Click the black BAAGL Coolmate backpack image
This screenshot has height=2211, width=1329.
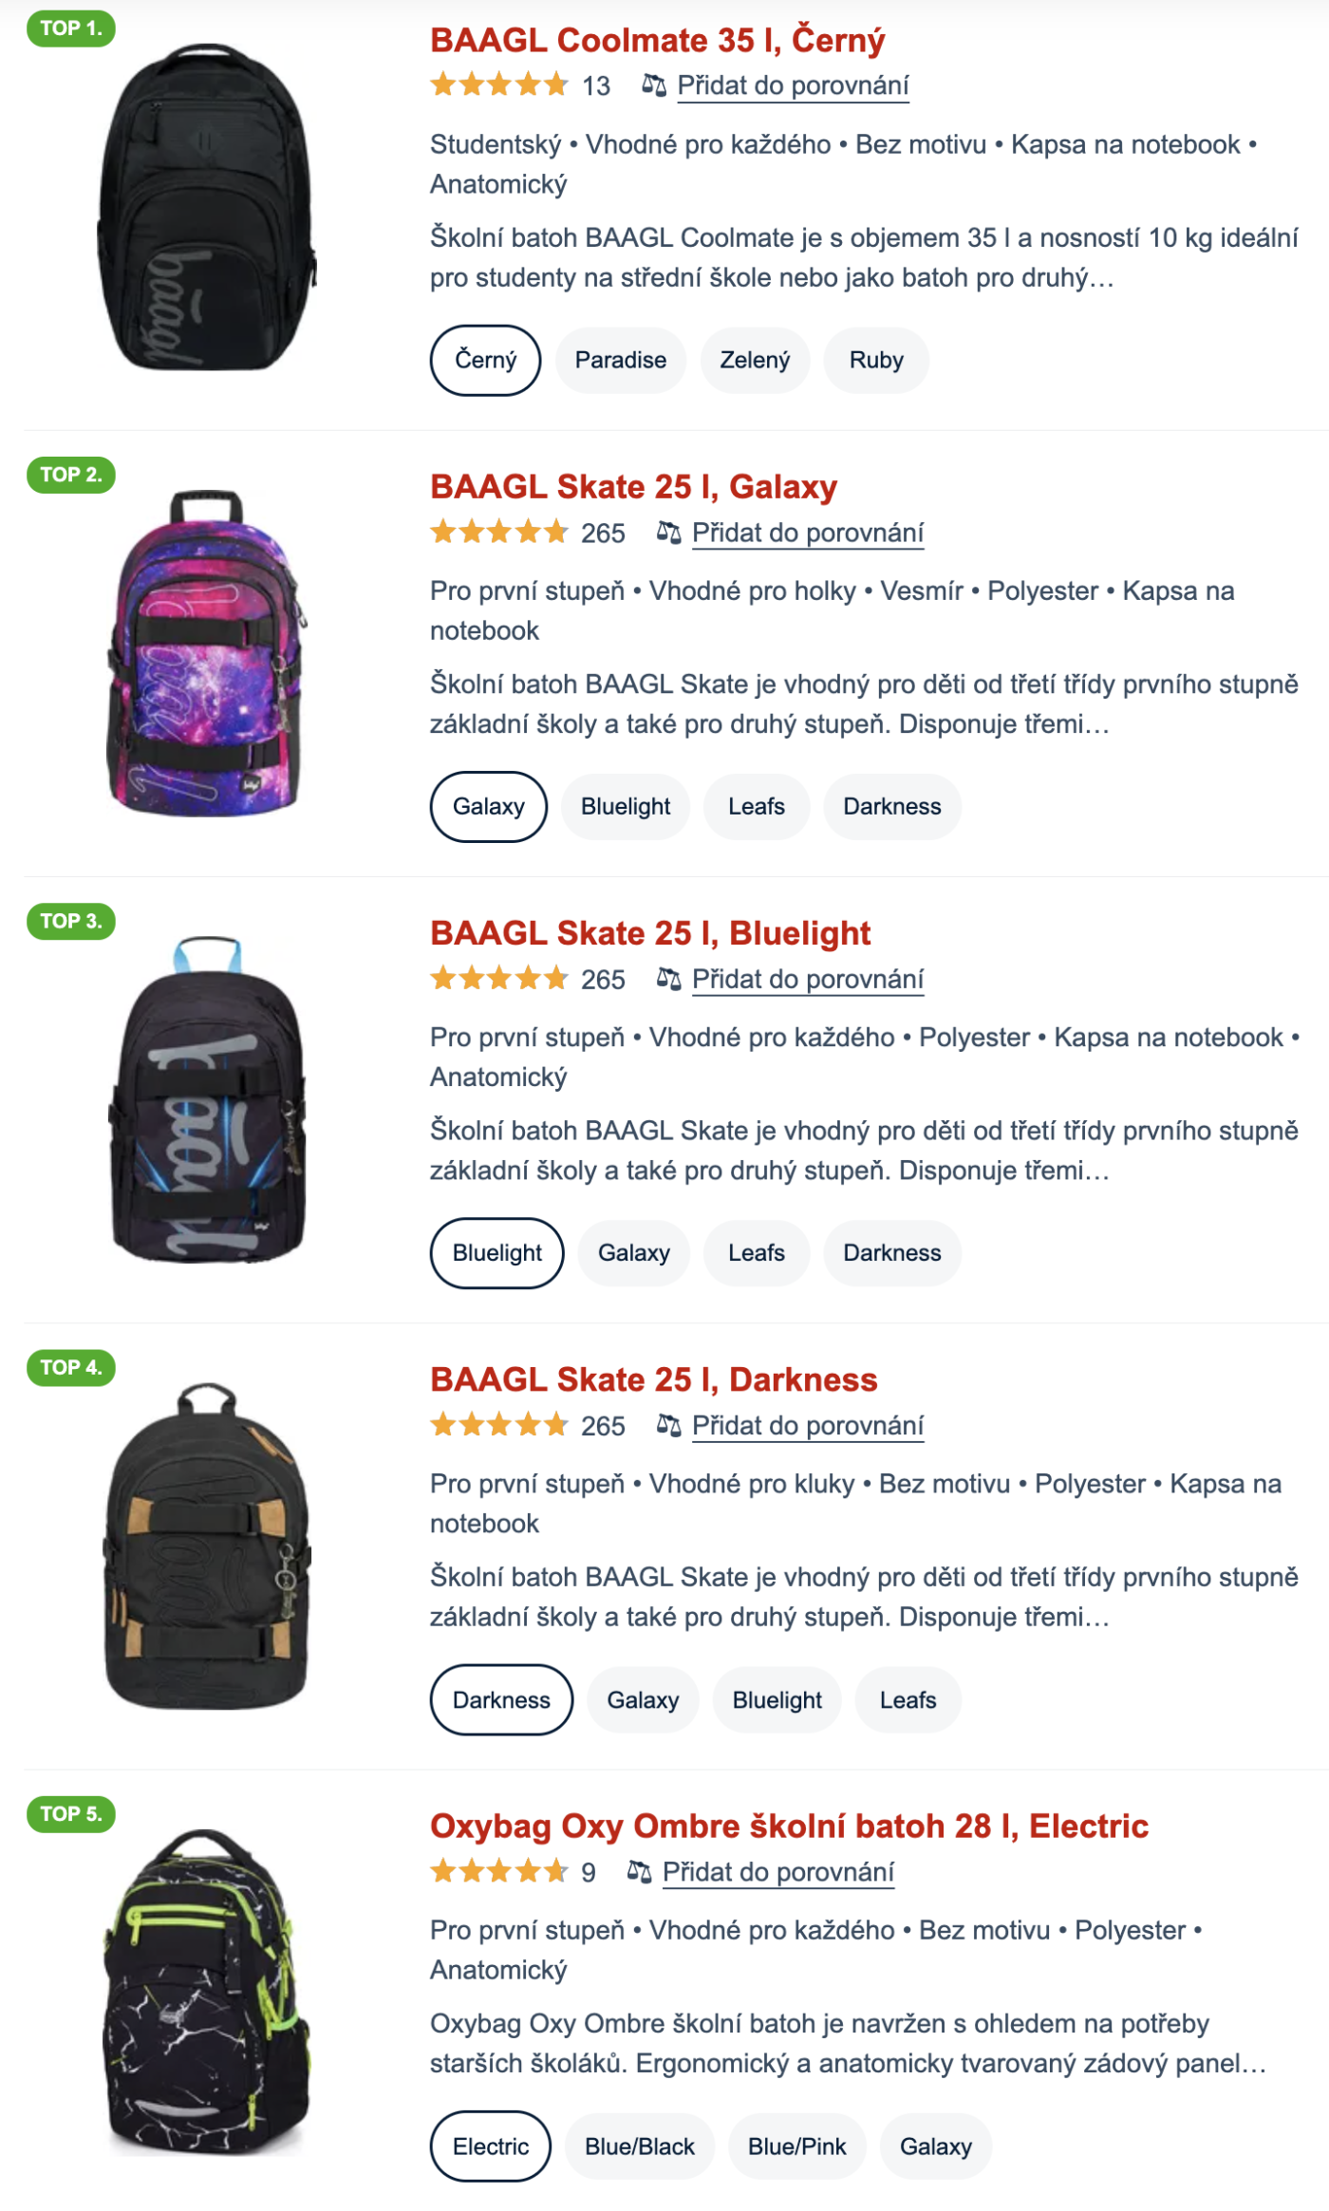[206, 207]
